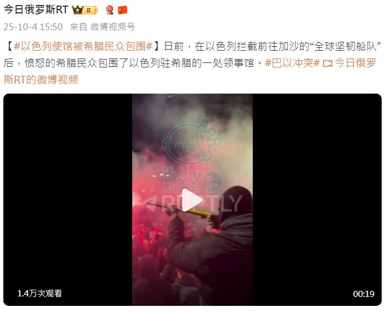Click the smoke area at video top
Screen dimensions: 385x312
192,110
